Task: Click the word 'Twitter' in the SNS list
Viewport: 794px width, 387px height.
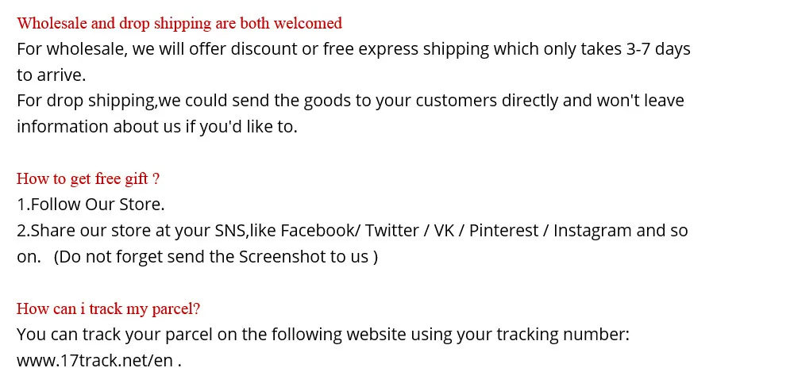Action: (392, 231)
